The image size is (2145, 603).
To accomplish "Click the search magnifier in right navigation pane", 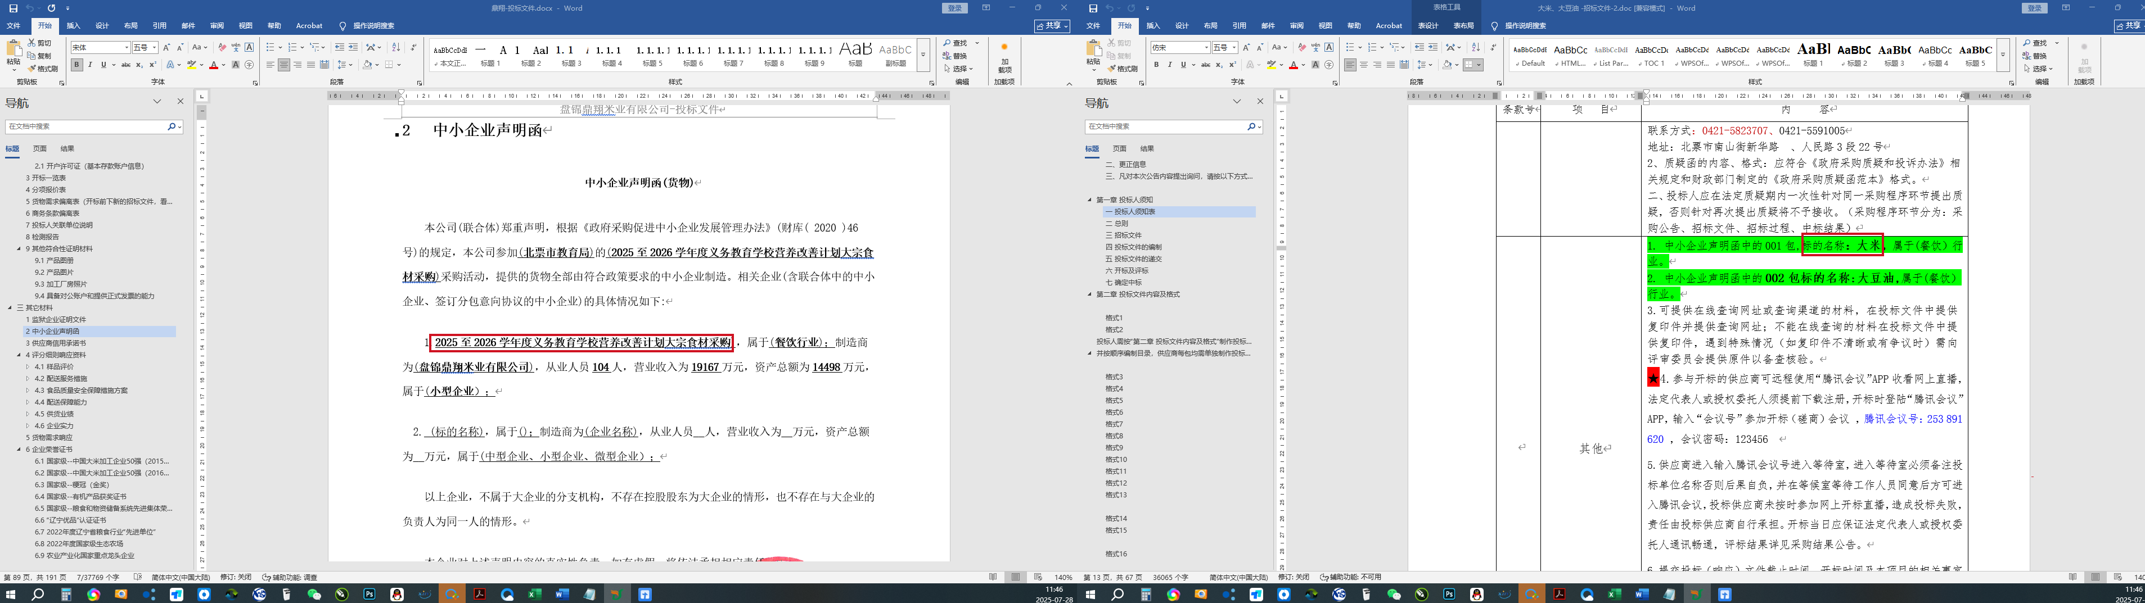I will point(1251,126).
